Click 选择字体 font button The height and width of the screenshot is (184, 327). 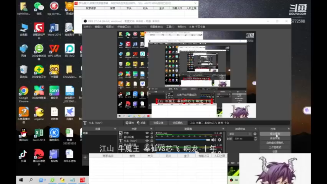(159, 123)
